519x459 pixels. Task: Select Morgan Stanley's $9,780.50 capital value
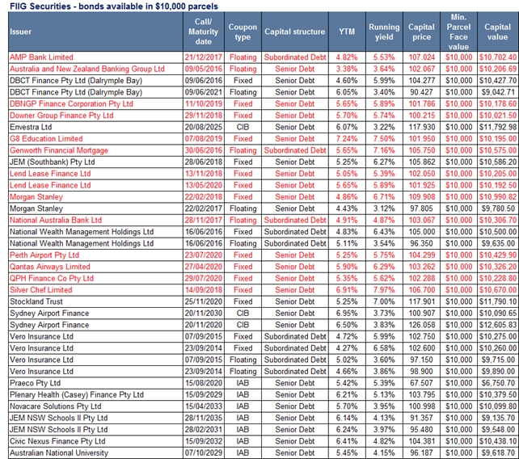point(498,208)
